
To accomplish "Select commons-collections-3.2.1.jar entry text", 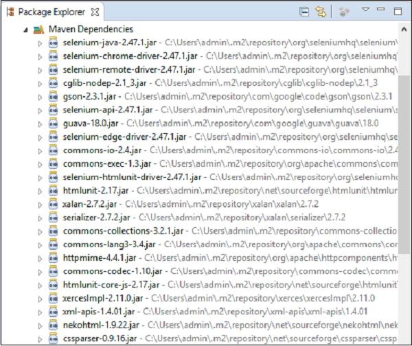I will (123, 231).
